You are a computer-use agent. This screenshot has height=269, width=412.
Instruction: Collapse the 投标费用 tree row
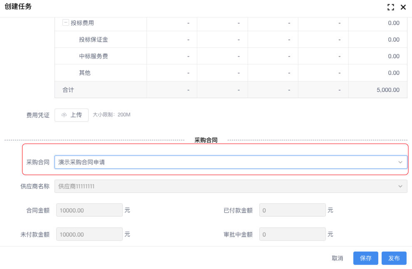pyautogui.click(x=65, y=23)
